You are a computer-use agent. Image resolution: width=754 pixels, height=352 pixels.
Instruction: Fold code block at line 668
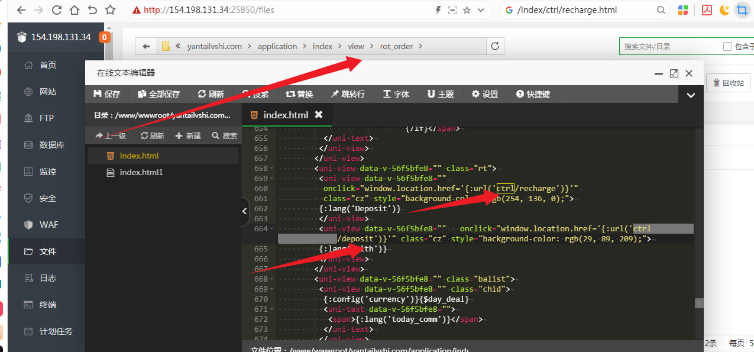[x=273, y=279]
